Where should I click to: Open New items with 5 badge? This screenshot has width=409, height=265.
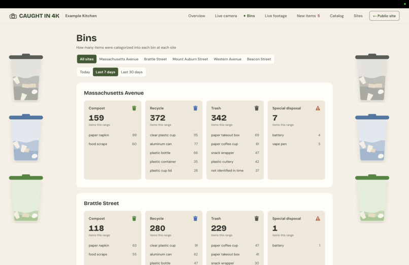coord(308,16)
